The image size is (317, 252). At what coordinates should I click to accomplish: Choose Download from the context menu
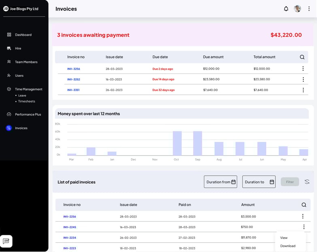click(x=287, y=246)
